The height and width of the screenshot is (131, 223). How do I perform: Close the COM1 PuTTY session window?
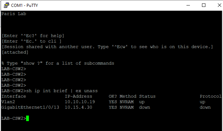(x=219, y=6)
